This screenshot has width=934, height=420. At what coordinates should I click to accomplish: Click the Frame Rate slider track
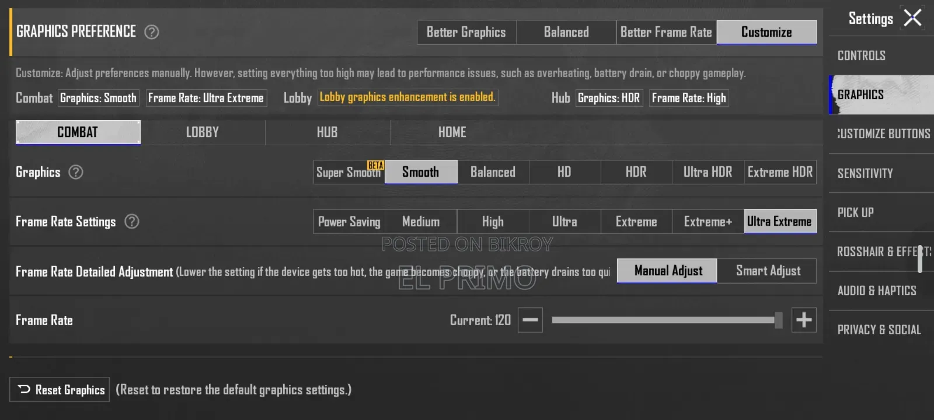pos(667,320)
